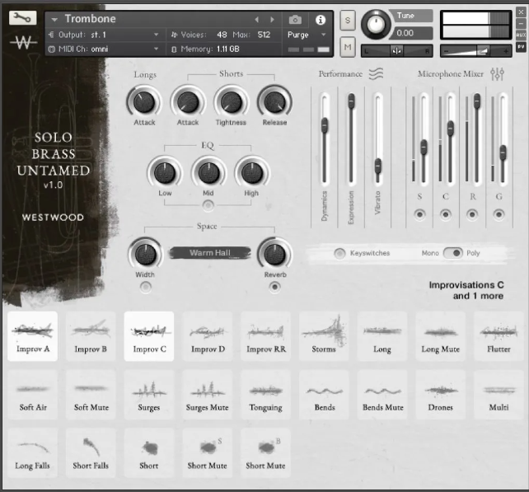Click the camera snapshot icon
Image resolution: width=529 pixels, height=492 pixels.
point(296,20)
